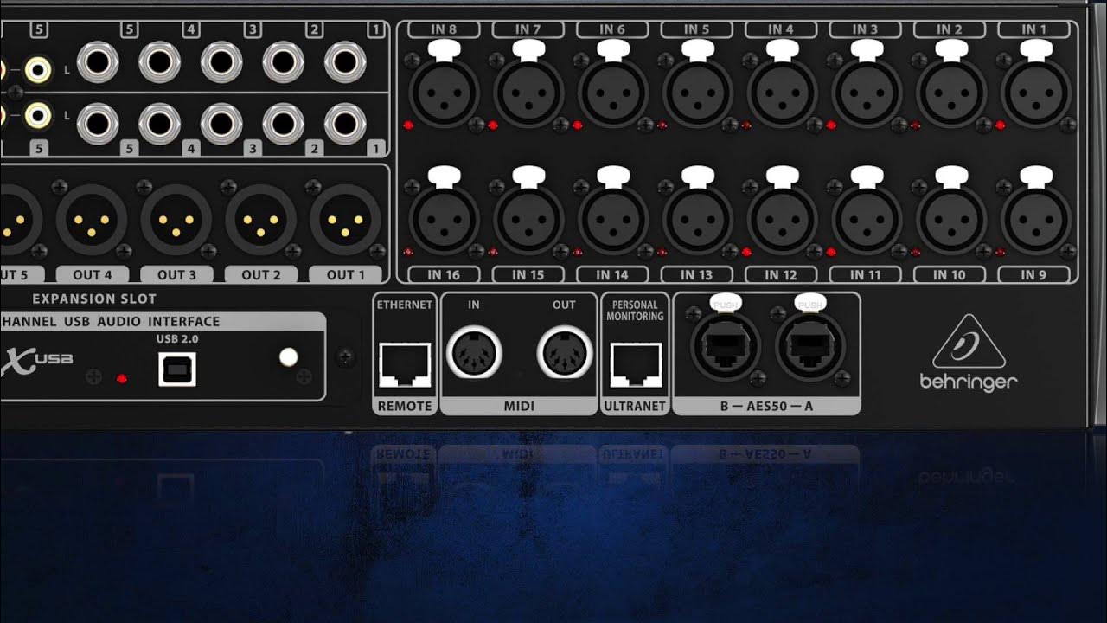Pick the lower-row quarter-inch jack numbered 5
This screenshot has height=623, width=1107.
(x=98, y=124)
